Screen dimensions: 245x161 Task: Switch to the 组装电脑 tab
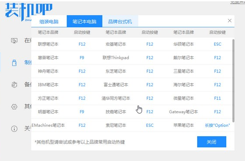[x=49, y=22]
